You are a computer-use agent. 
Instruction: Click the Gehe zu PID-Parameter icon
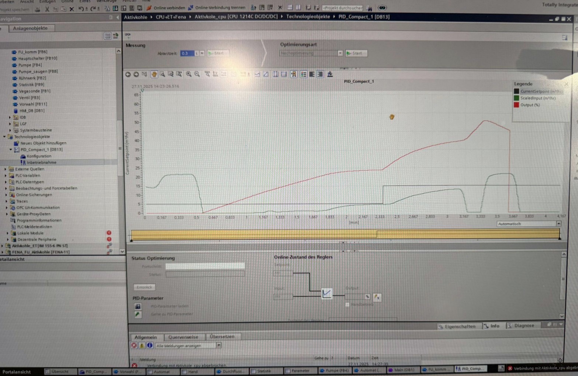tap(138, 314)
